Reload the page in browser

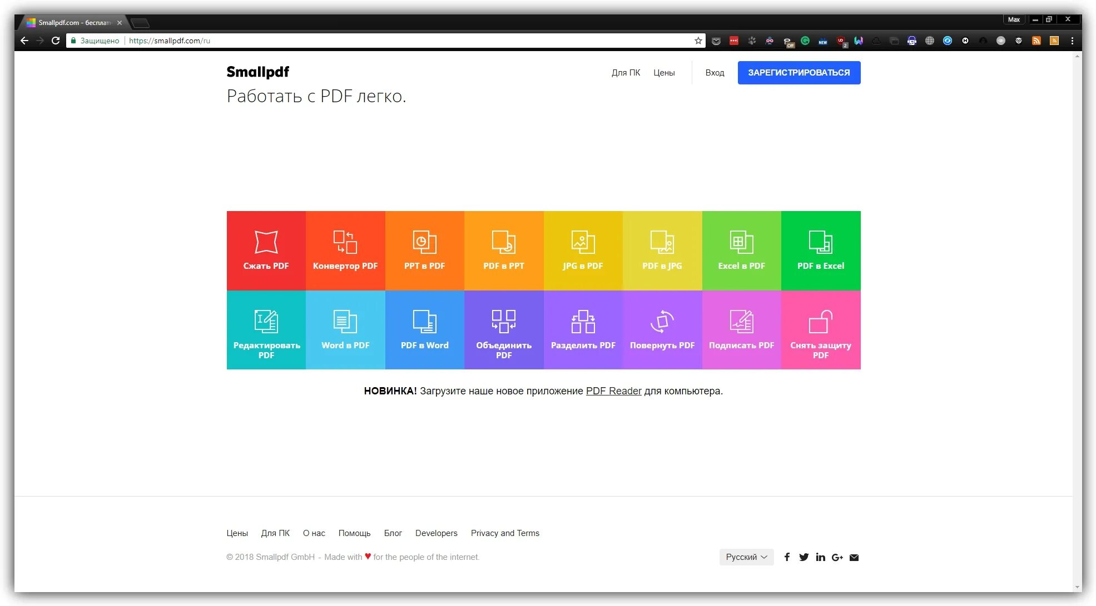[56, 41]
